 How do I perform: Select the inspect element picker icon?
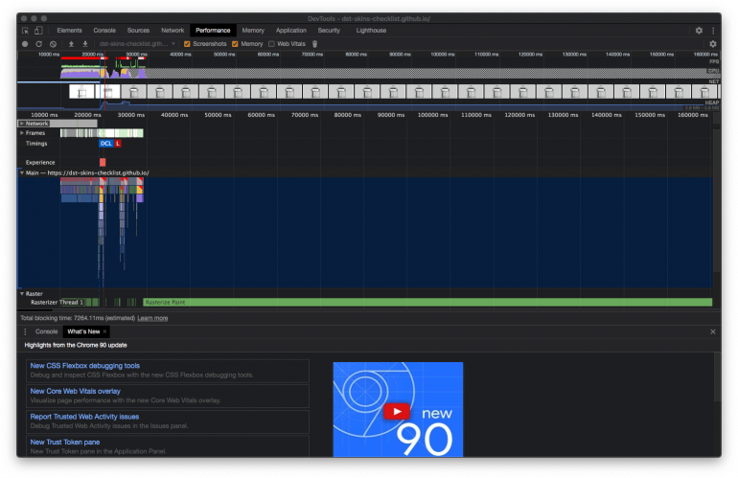coord(25,31)
